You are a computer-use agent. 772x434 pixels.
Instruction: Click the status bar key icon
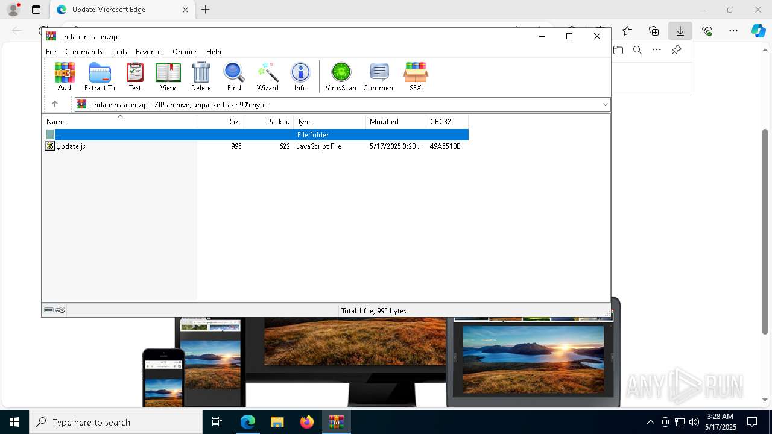[x=60, y=310]
